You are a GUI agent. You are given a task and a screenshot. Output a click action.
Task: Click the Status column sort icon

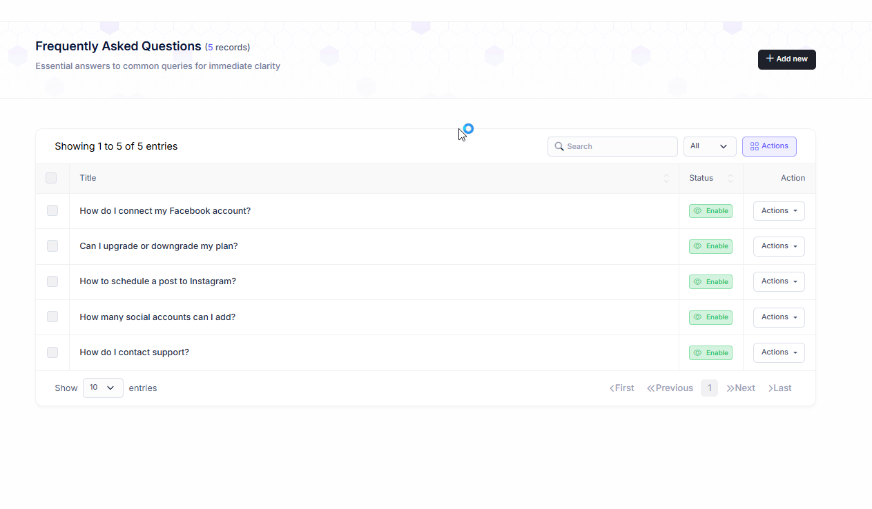click(x=730, y=179)
